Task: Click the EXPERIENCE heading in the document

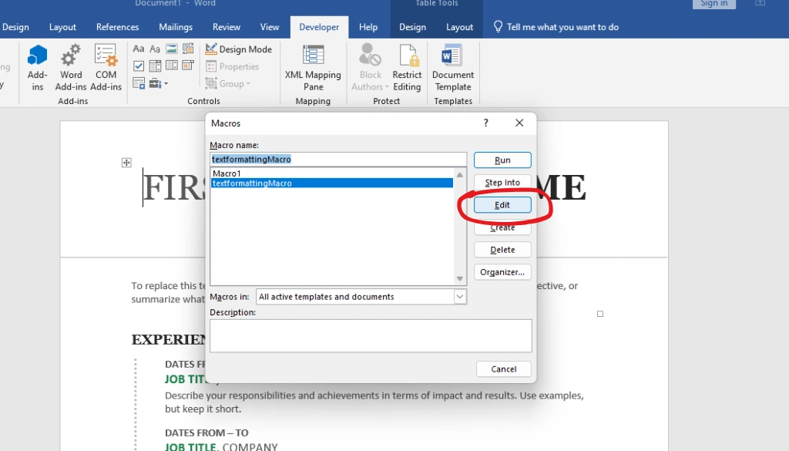Action: coord(169,340)
